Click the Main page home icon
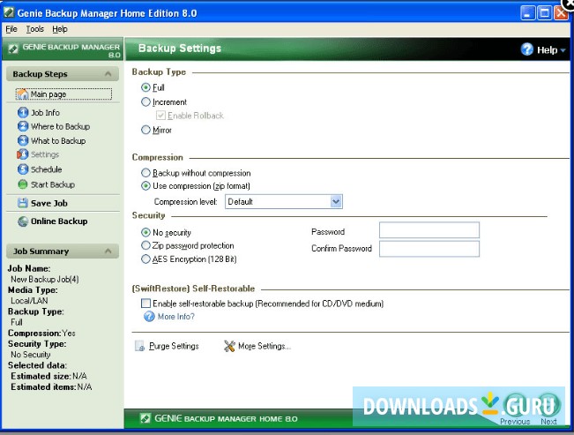 click(22, 94)
